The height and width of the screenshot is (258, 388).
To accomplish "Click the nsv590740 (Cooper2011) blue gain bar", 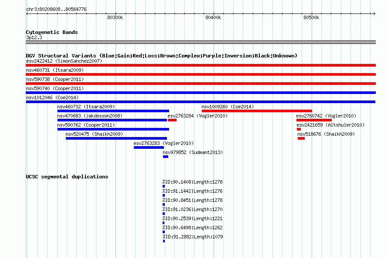I will pos(201,93).
